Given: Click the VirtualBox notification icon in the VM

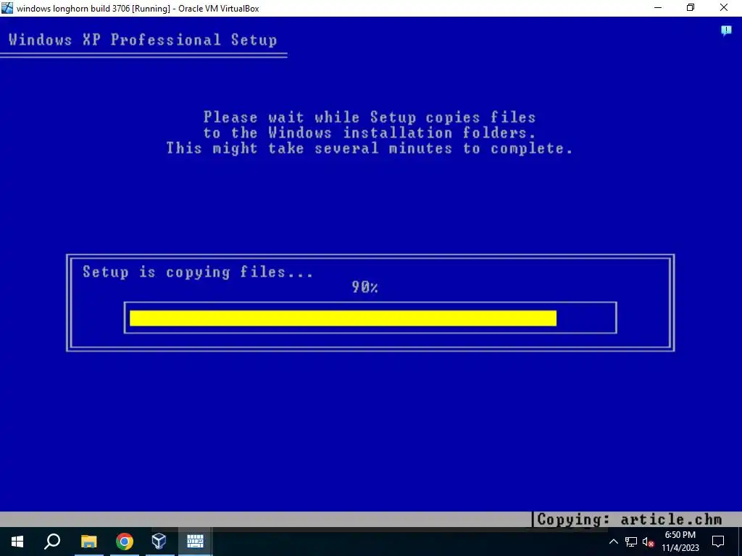Looking at the screenshot, I should 726,31.
